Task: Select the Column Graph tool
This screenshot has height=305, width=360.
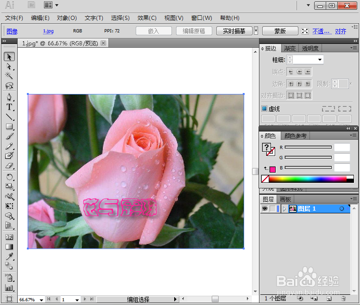Action: click(x=9, y=287)
